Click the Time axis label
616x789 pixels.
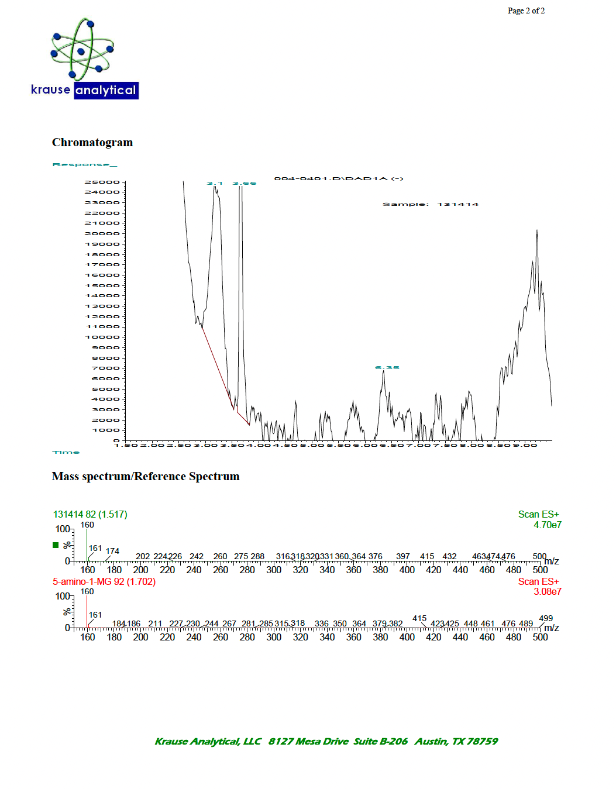click(66, 453)
